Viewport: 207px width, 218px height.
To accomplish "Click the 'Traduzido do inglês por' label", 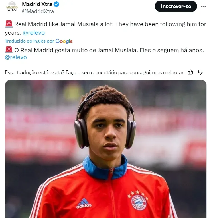I will (29, 41).
